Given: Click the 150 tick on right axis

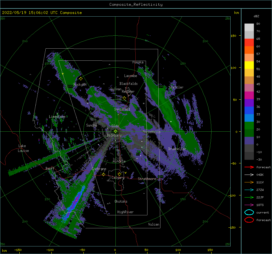Looking at the screenshot, I should click(233, 36).
